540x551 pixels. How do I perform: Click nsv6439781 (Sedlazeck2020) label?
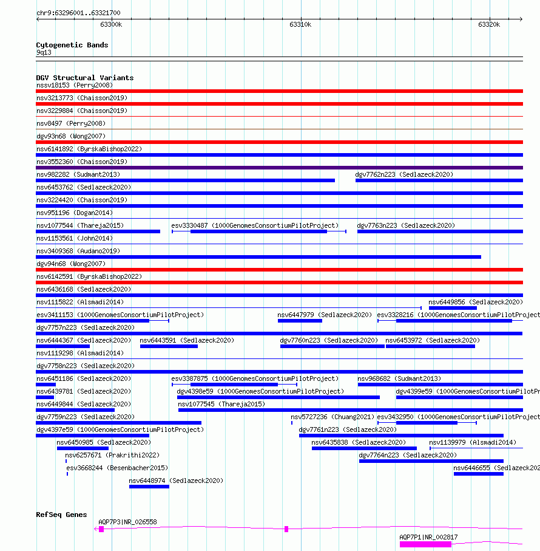click(x=84, y=391)
